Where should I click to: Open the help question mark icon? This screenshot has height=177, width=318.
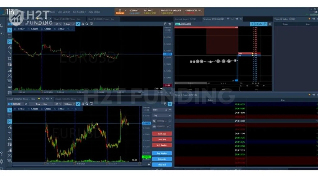[2, 153]
